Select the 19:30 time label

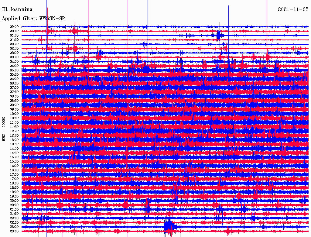point(14,196)
